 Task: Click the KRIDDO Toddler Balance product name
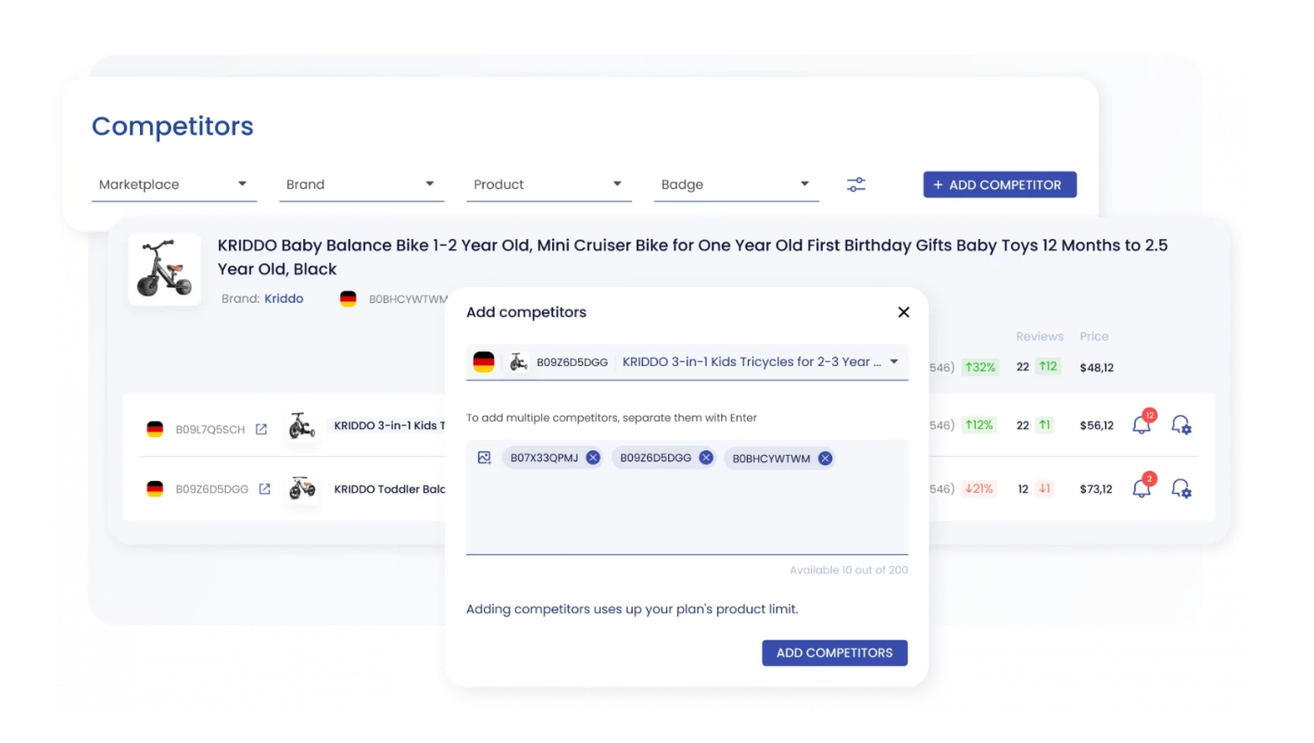(x=390, y=489)
